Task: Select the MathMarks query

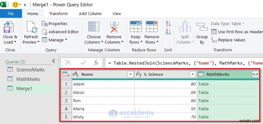Action: click(29, 79)
